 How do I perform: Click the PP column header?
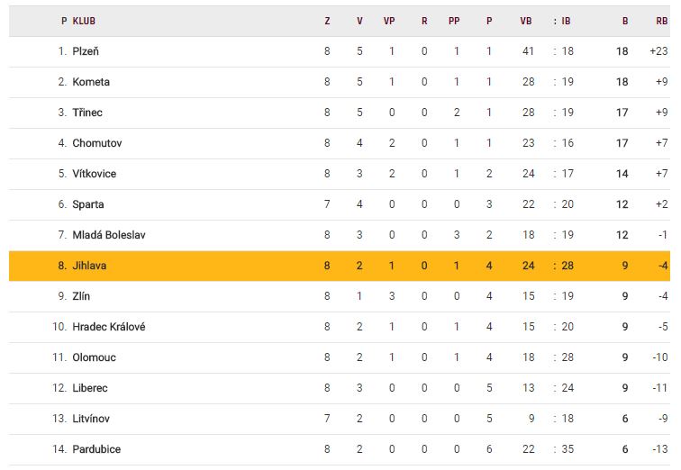(454, 21)
